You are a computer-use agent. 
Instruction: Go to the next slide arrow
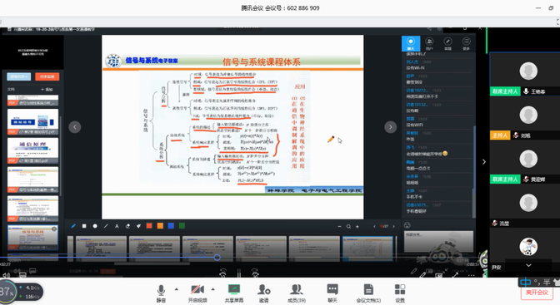pyautogui.click(x=390, y=127)
